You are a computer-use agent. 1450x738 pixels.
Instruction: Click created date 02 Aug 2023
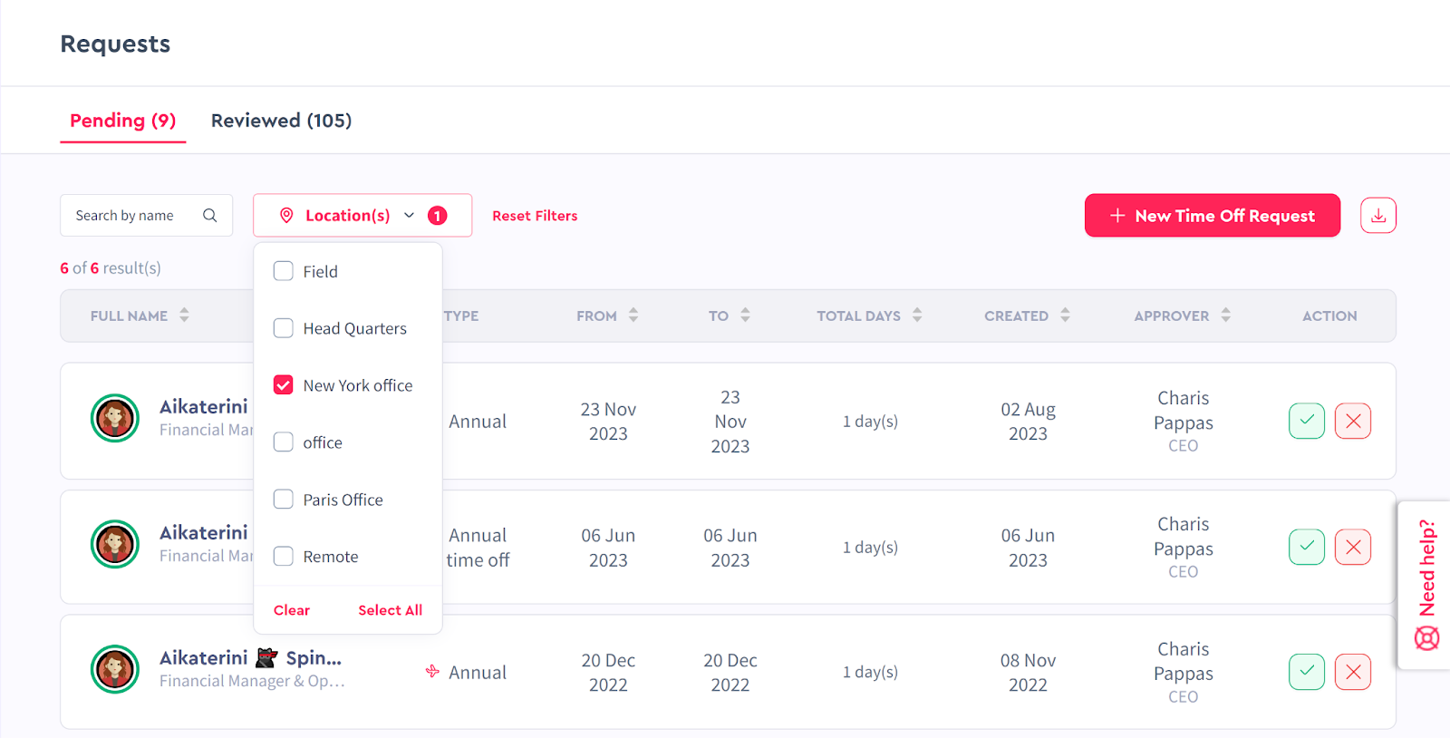(x=1028, y=422)
